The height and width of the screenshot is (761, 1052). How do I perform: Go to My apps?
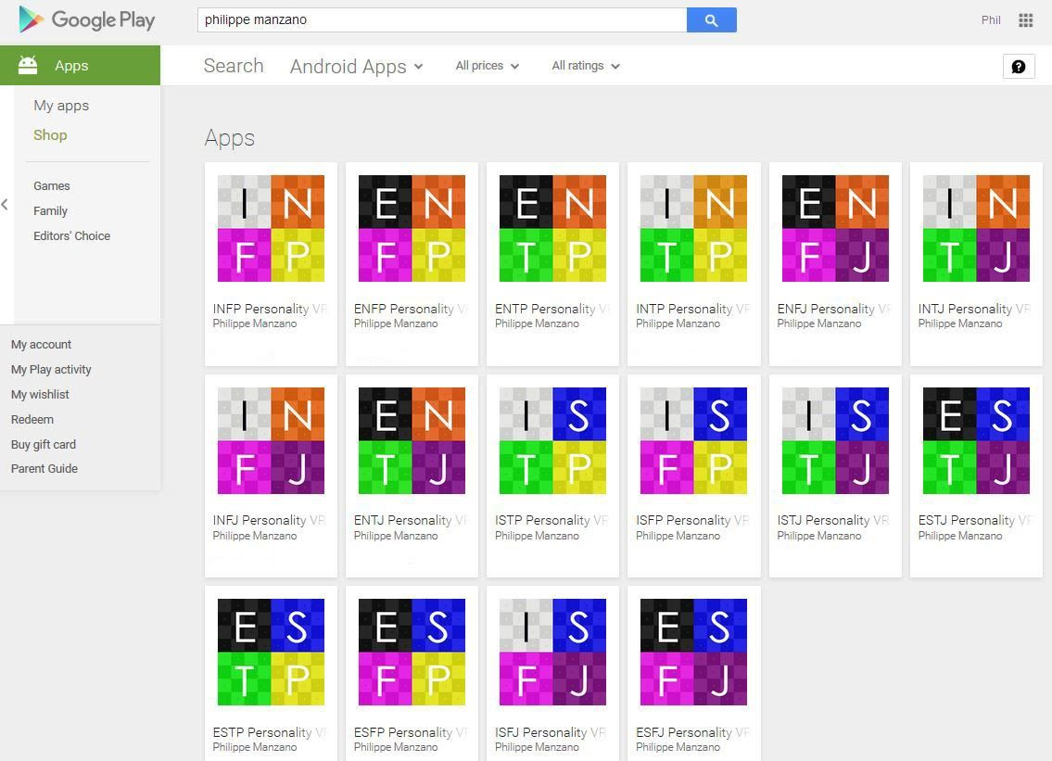(x=61, y=106)
